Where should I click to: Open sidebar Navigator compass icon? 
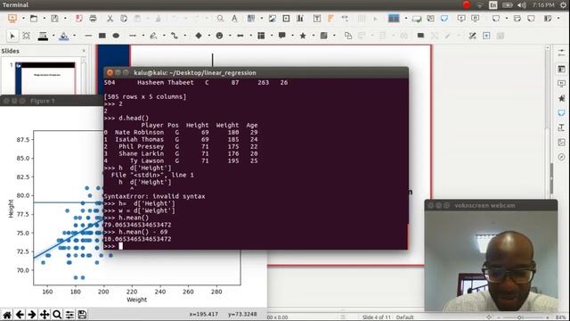(x=561, y=157)
